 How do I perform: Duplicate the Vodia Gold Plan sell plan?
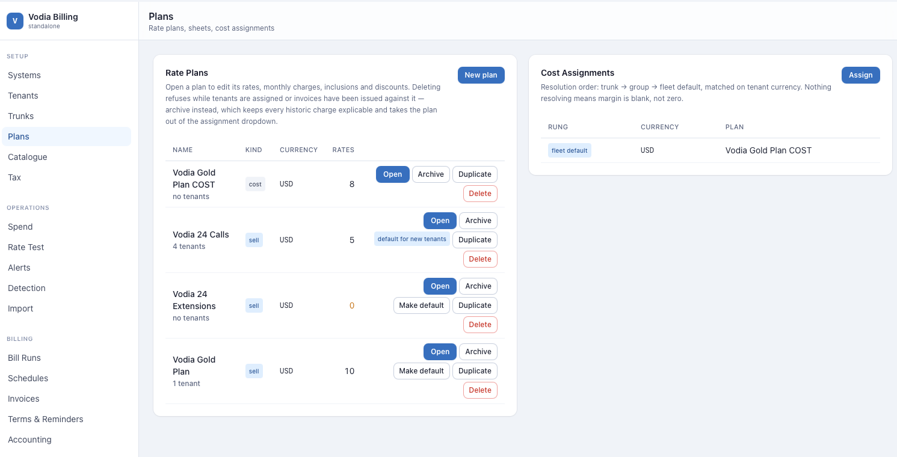475,371
